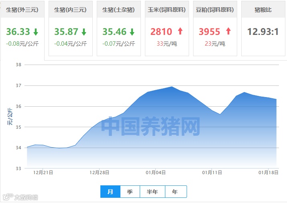Open the 豆粕(饲料原料) tab
This screenshot has width=287, height=203.
tap(215, 28)
